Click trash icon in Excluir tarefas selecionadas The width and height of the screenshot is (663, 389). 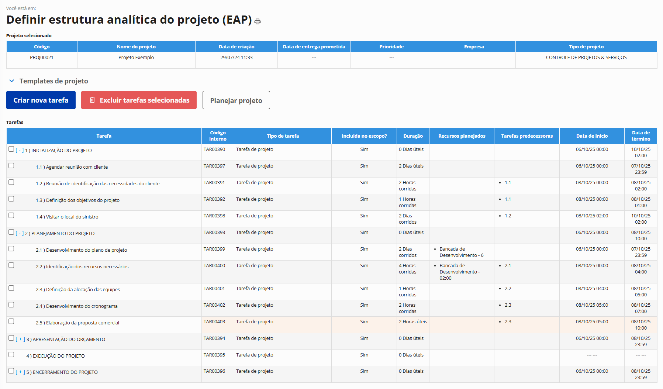click(92, 100)
